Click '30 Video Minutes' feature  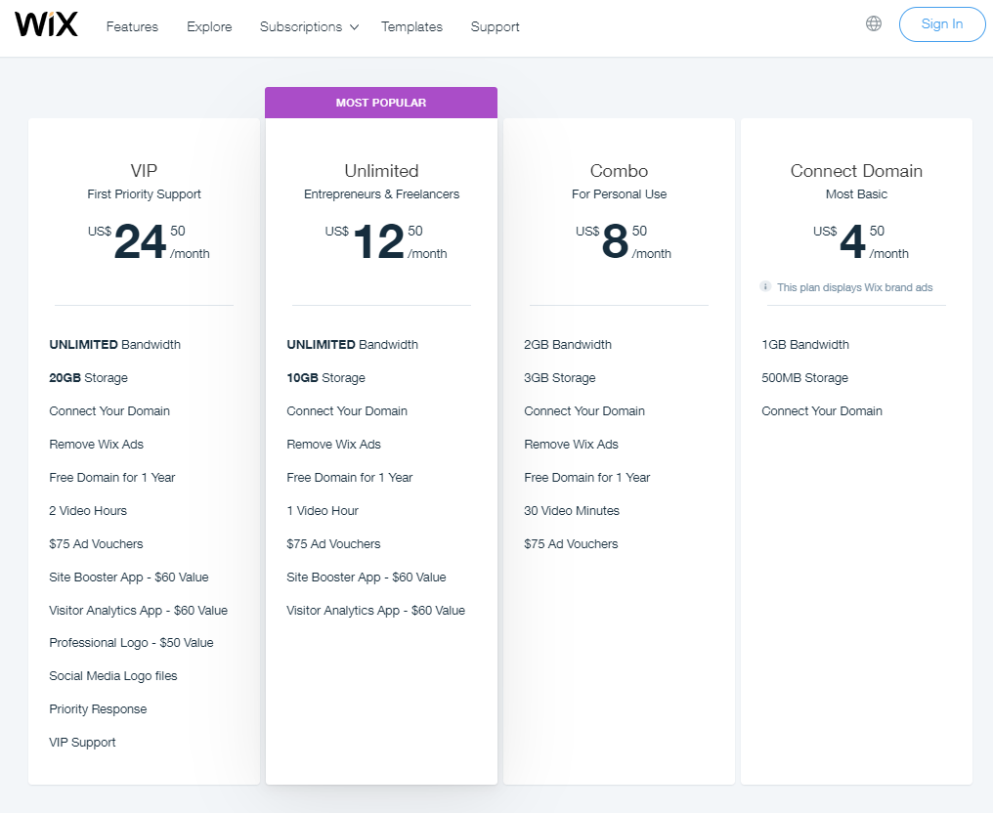[x=571, y=510]
